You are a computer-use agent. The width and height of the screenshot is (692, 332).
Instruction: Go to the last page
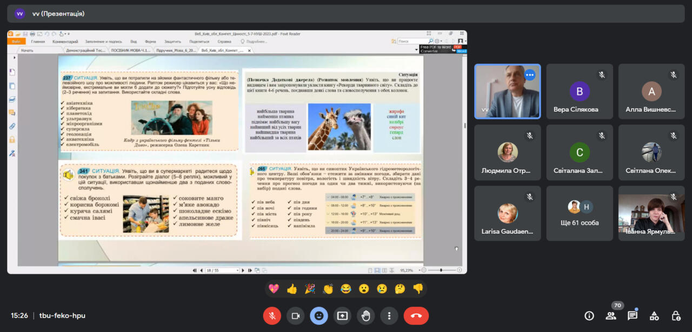250,270
